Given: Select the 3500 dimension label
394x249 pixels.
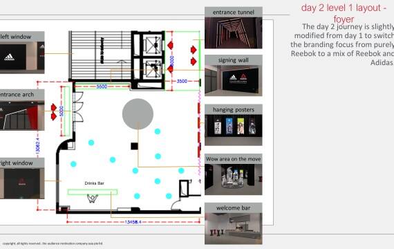Looking at the screenshot, I should point(182,81).
